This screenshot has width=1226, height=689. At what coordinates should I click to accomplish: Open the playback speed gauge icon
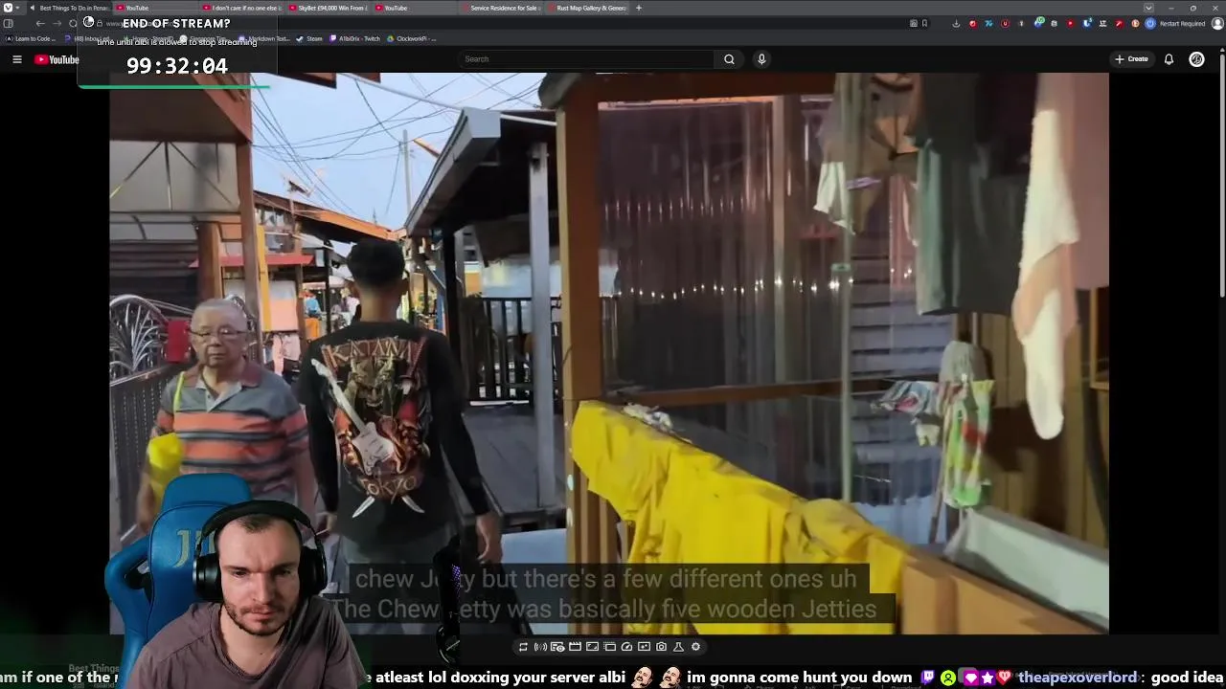pyautogui.click(x=626, y=647)
